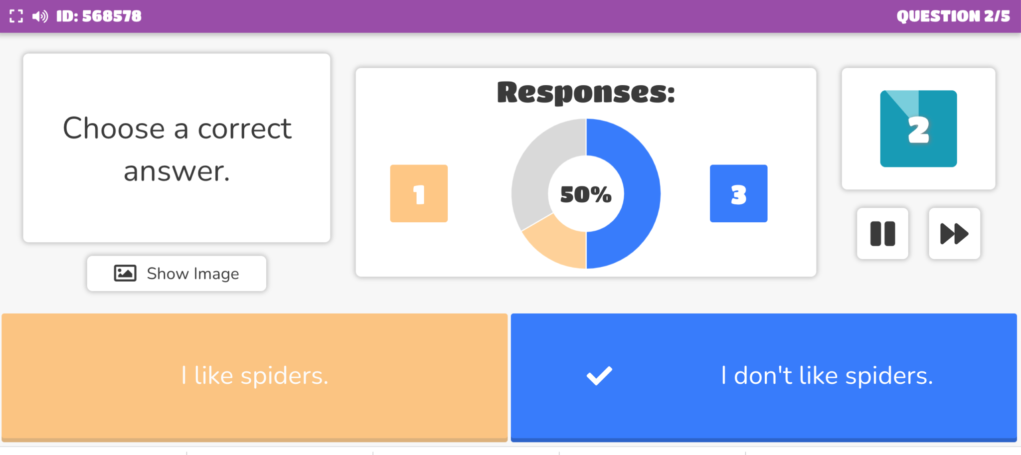Mute the quiz sound
Viewport: 1021px width, 455px height.
tap(40, 16)
